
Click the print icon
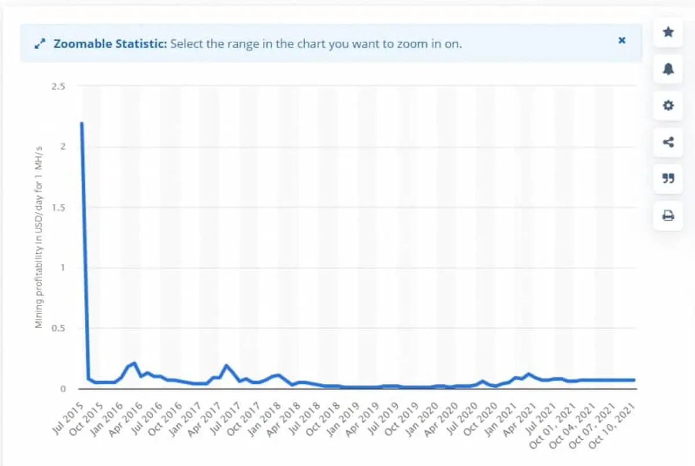point(668,216)
